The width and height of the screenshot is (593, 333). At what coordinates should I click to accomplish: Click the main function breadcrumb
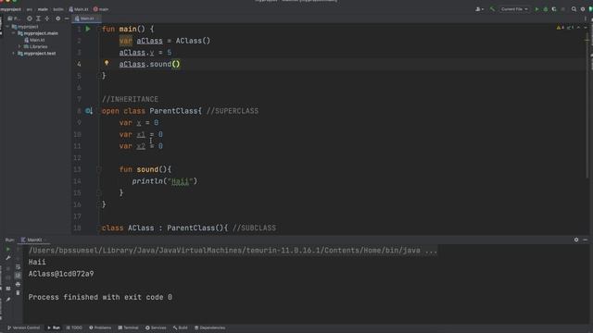coord(101,9)
